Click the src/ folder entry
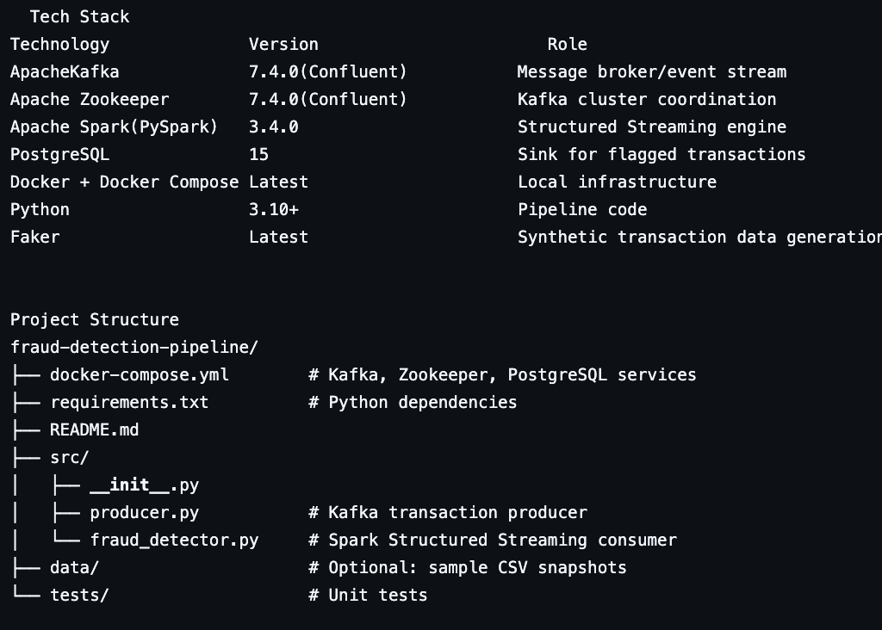 (69, 457)
